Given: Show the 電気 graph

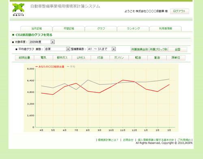Looking at the screenshot, I should (43, 58).
